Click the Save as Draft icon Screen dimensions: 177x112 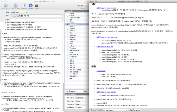click(x=16, y=5)
